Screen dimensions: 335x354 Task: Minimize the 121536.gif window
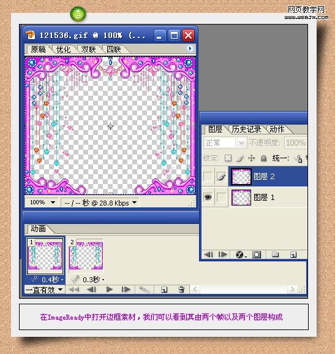coord(159,36)
